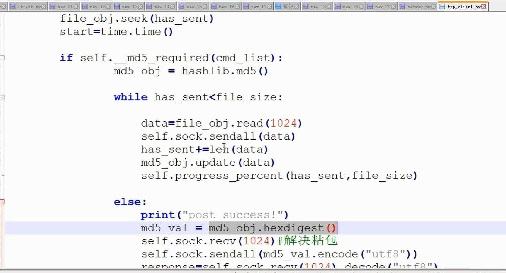Click the line 'self.sock.sendall(md5_val.encode("utf8"))'

pyautogui.click(x=279, y=254)
